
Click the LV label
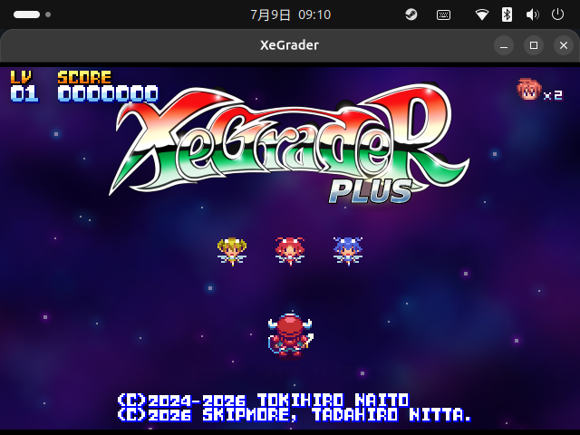tap(22, 77)
